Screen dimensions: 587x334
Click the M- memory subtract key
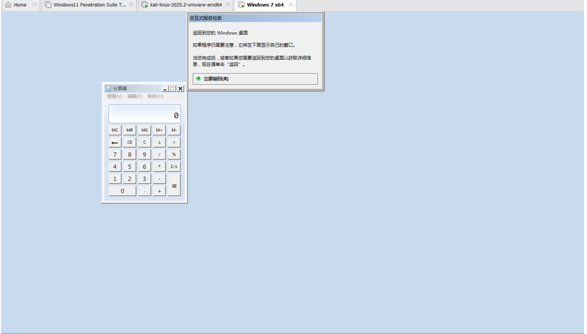(174, 130)
